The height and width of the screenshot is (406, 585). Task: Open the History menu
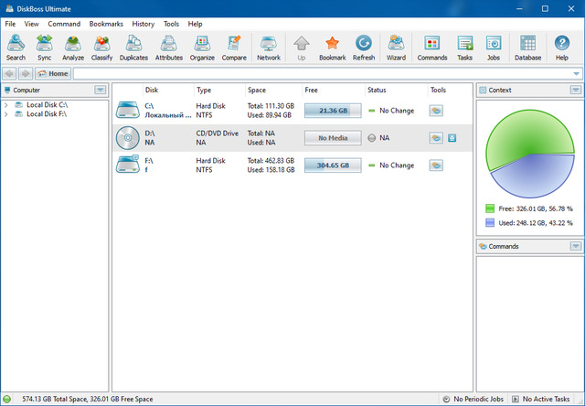pyautogui.click(x=144, y=23)
